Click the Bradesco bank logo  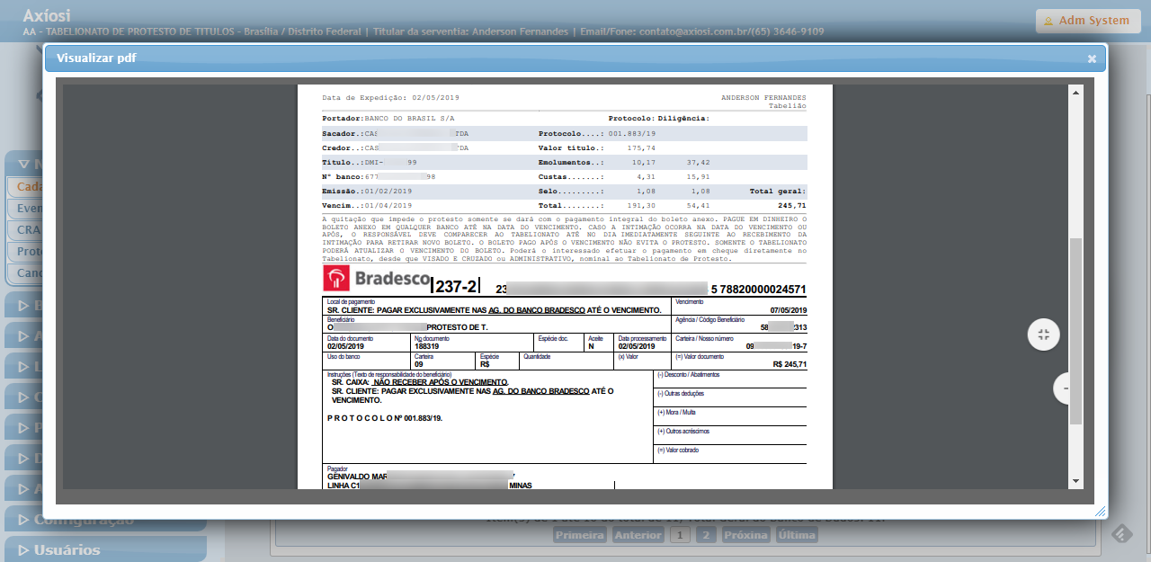376,278
